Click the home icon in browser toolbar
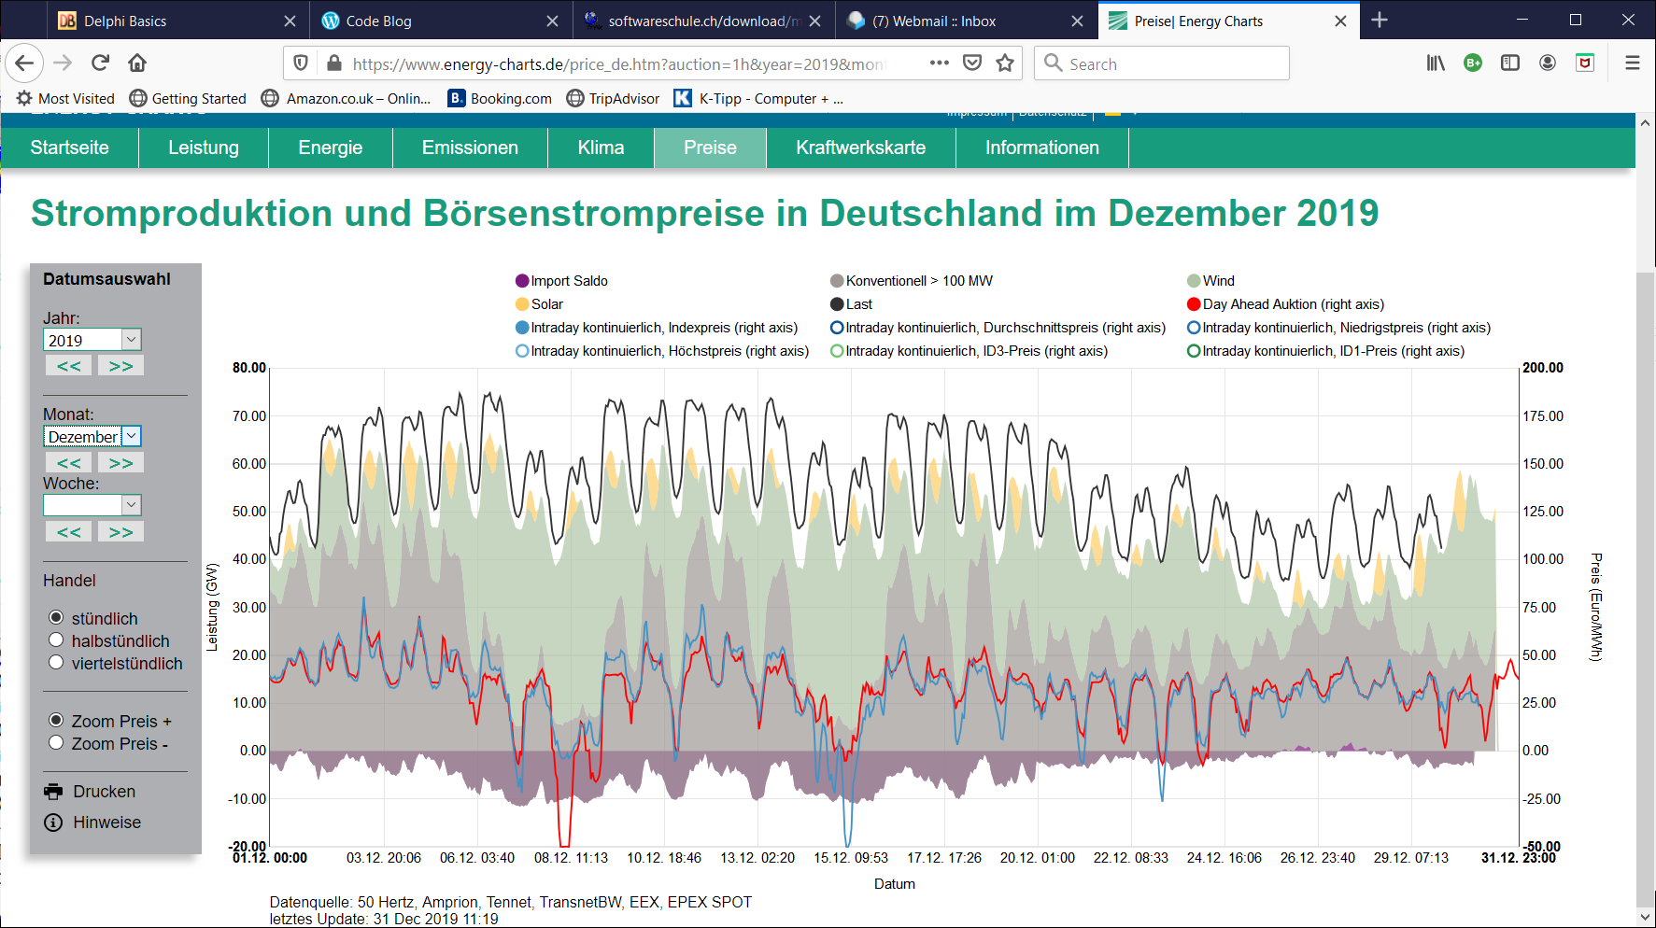The height and width of the screenshot is (928, 1656). 136,63
